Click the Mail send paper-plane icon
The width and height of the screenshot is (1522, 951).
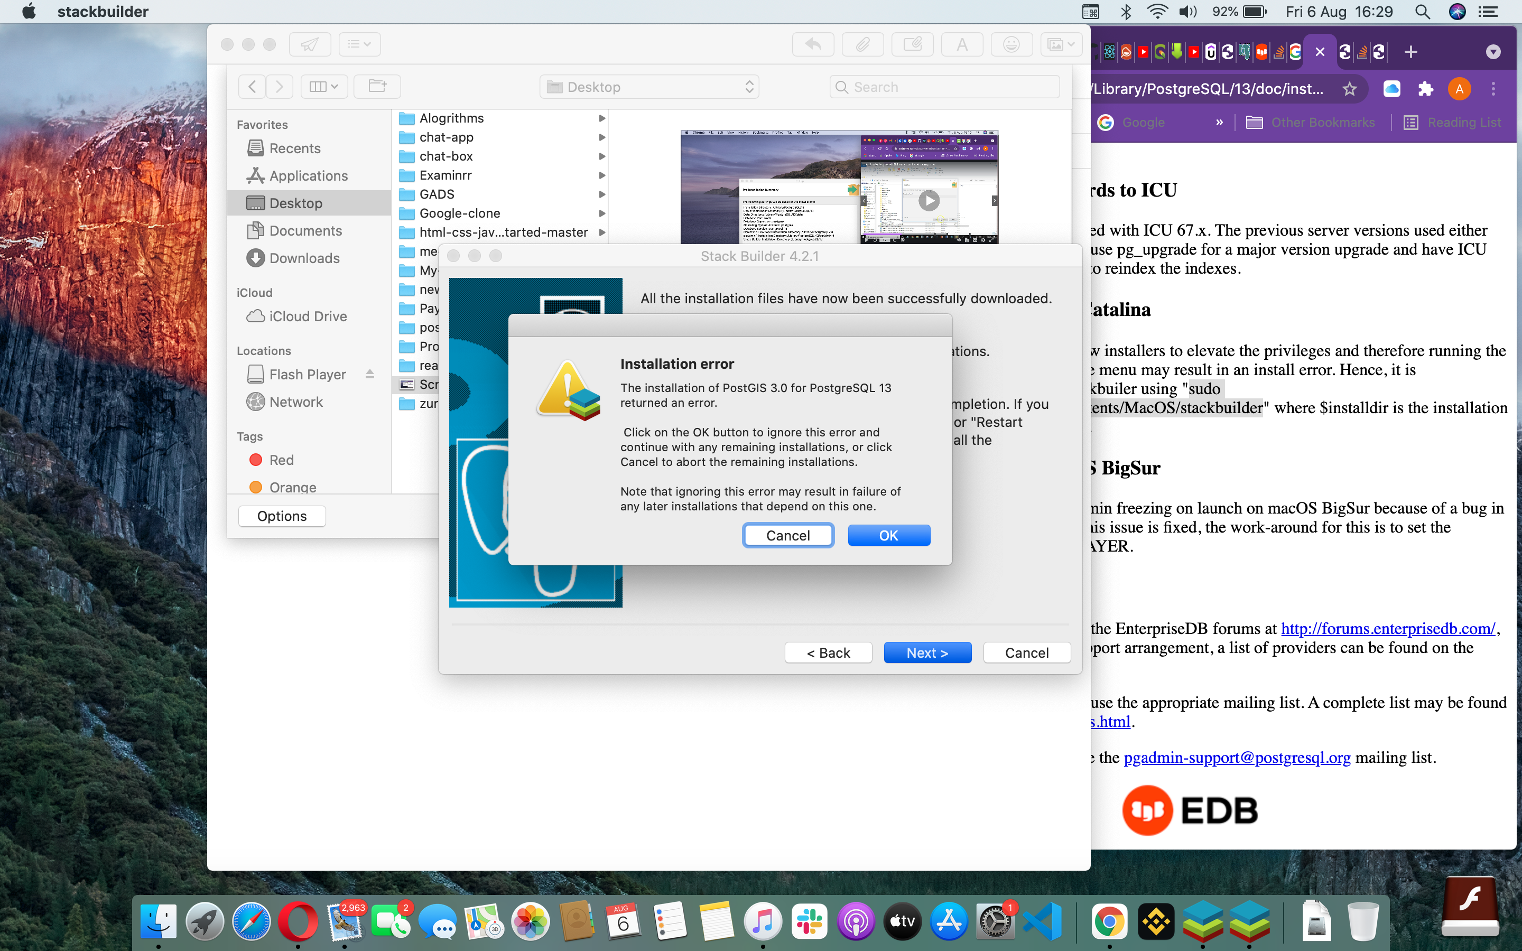coord(310,44)
